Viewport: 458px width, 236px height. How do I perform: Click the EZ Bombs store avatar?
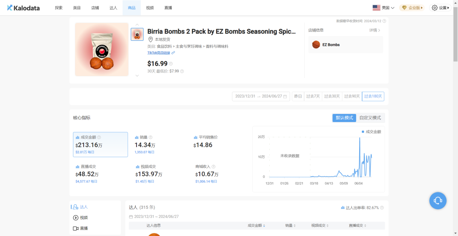(x=316, y=44)
